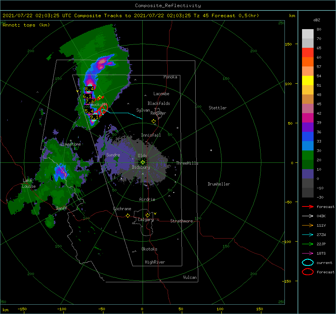This screenshot has height=314, width=336.
Task: Click the yellow radar-site diamond at map center
Action: 143,162
